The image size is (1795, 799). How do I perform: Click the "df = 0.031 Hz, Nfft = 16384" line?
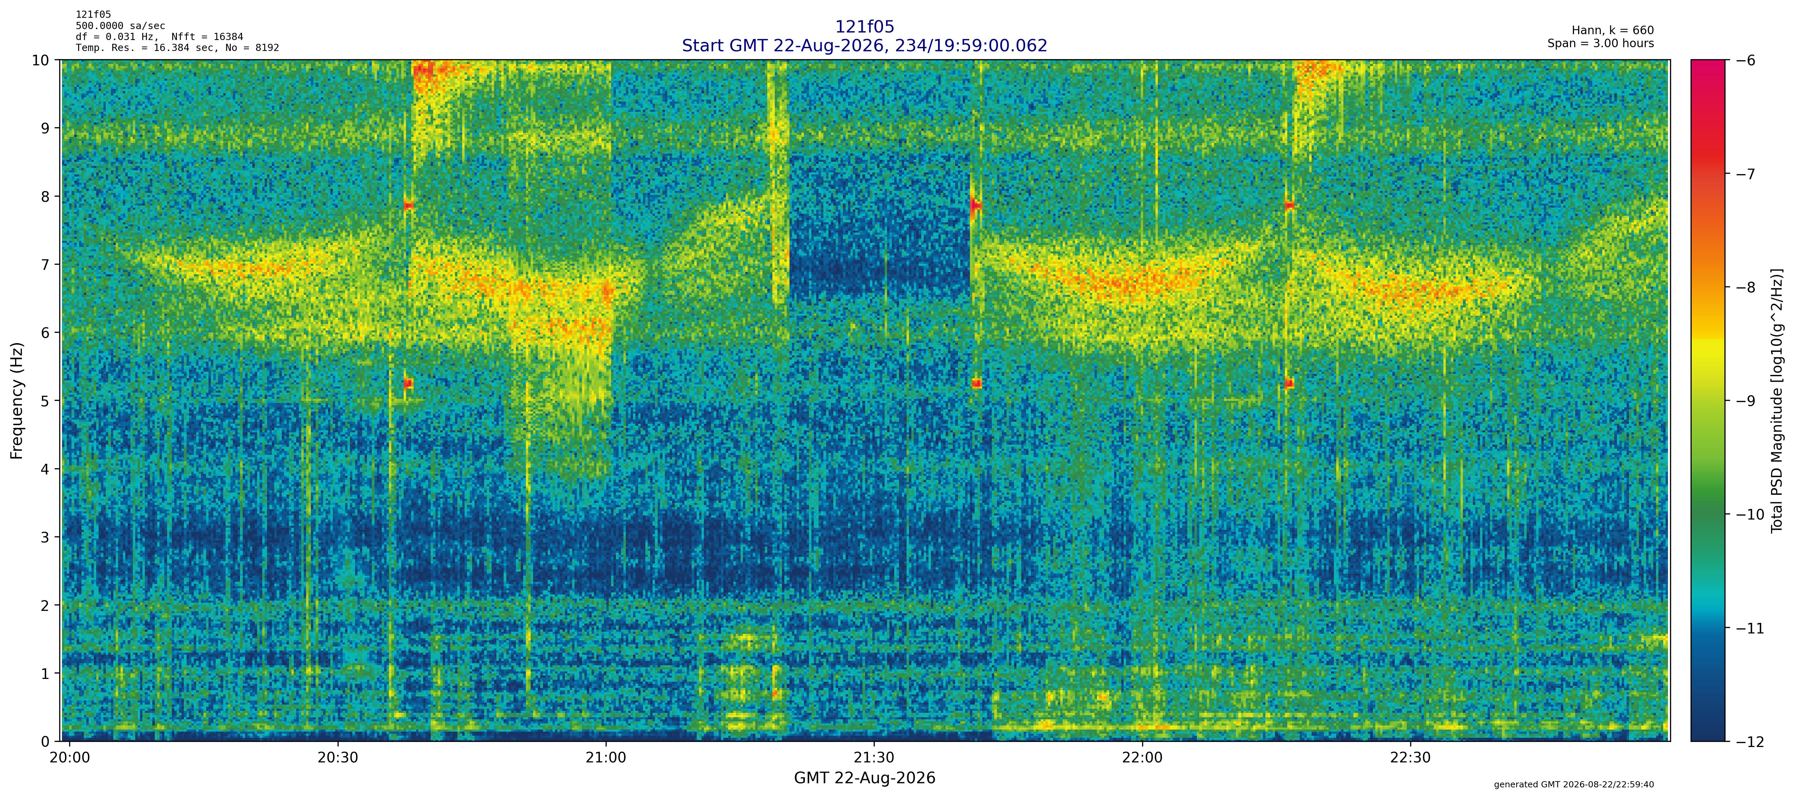click(x=160, y=37)
